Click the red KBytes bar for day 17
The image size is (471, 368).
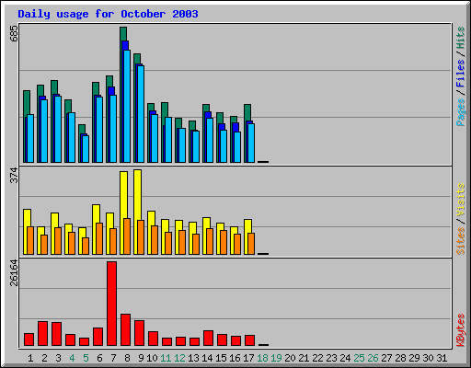250,340
